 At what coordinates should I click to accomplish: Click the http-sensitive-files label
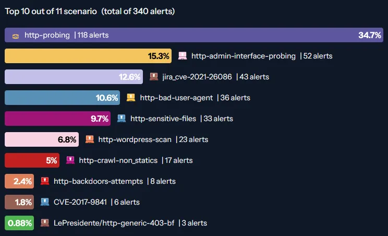coord(163,119)
